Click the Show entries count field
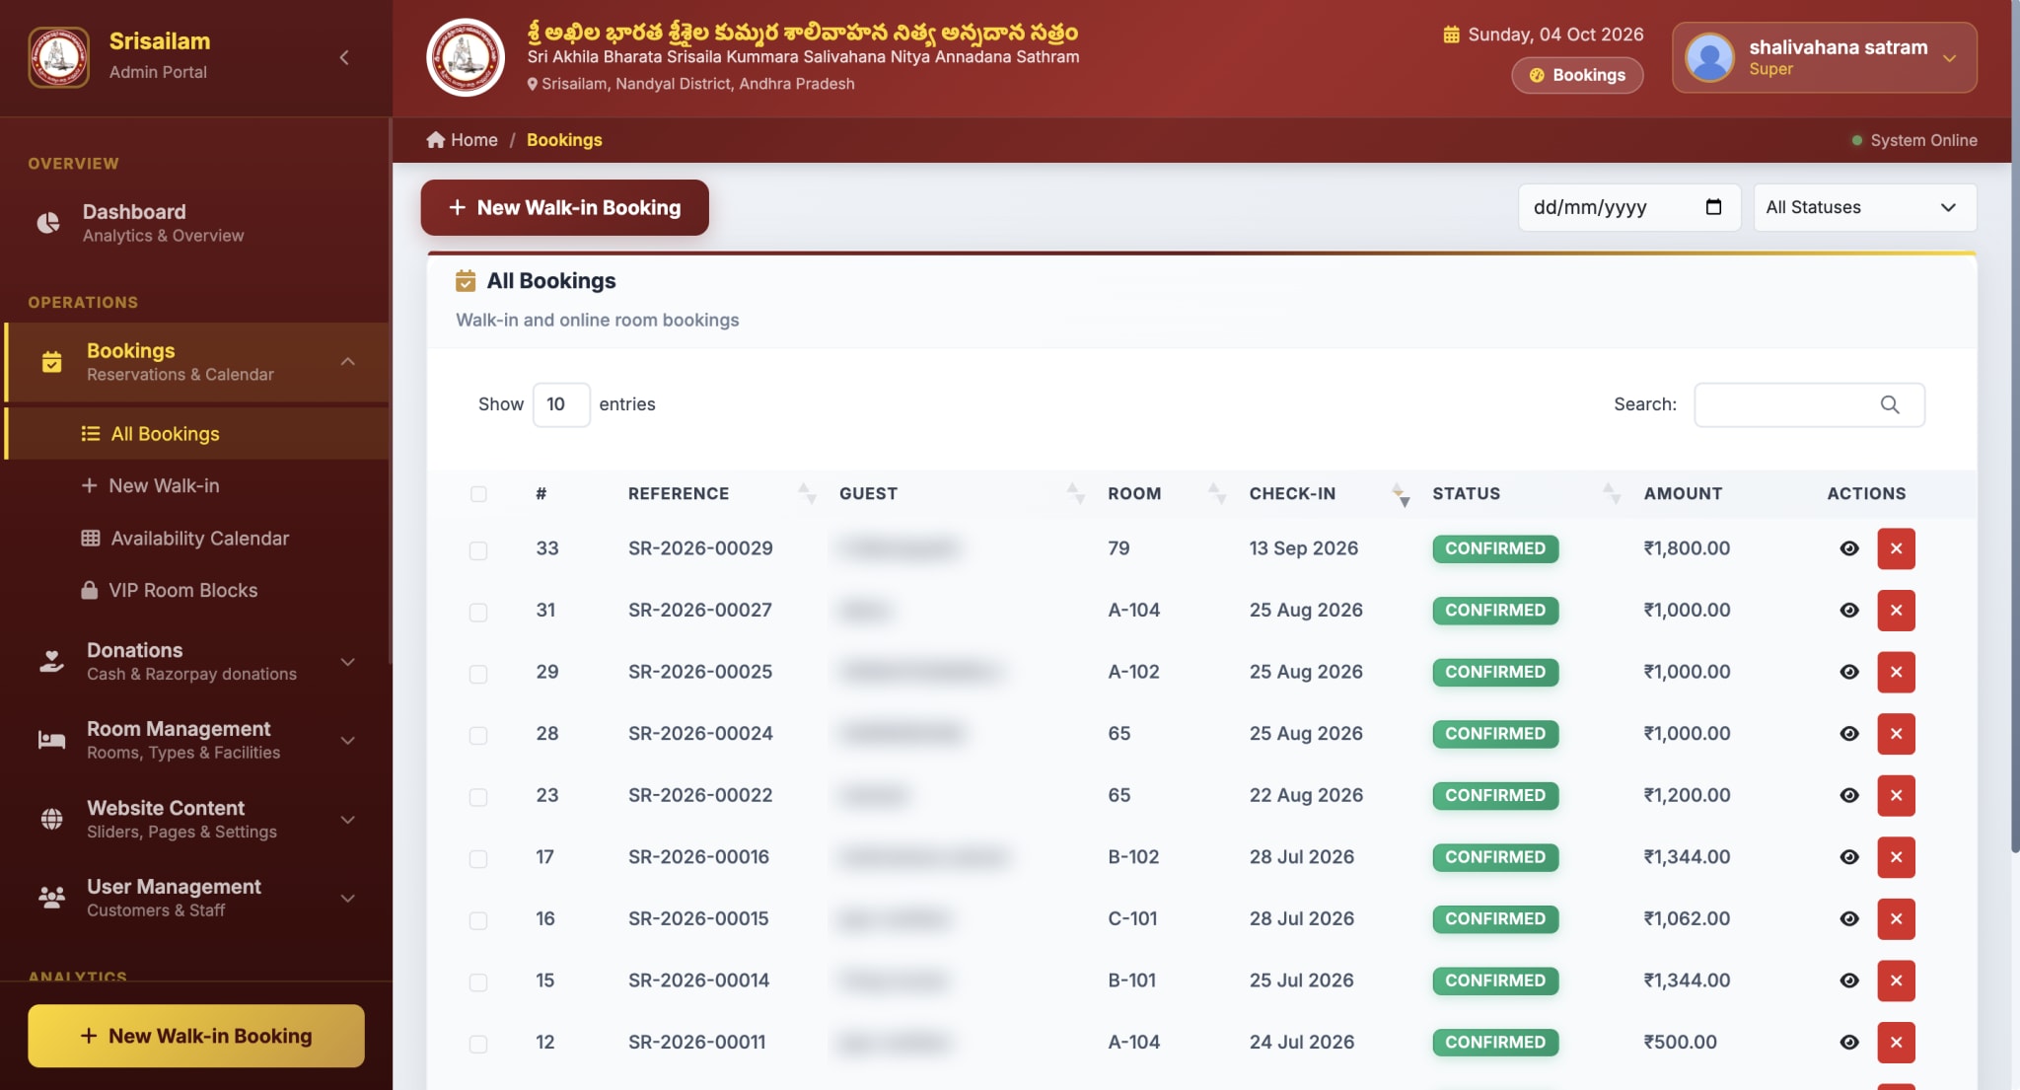 click(561, 404)
